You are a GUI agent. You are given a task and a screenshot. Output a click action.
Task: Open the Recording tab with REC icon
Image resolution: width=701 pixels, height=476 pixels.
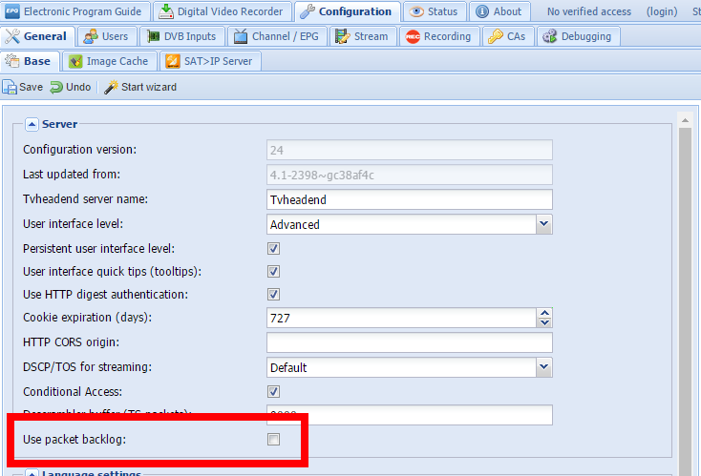pos(413,36)
